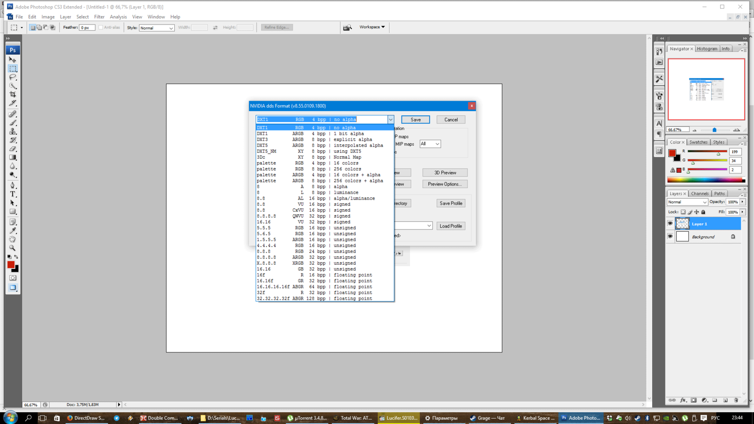Open the Analysis menu

tap(118, 16)
